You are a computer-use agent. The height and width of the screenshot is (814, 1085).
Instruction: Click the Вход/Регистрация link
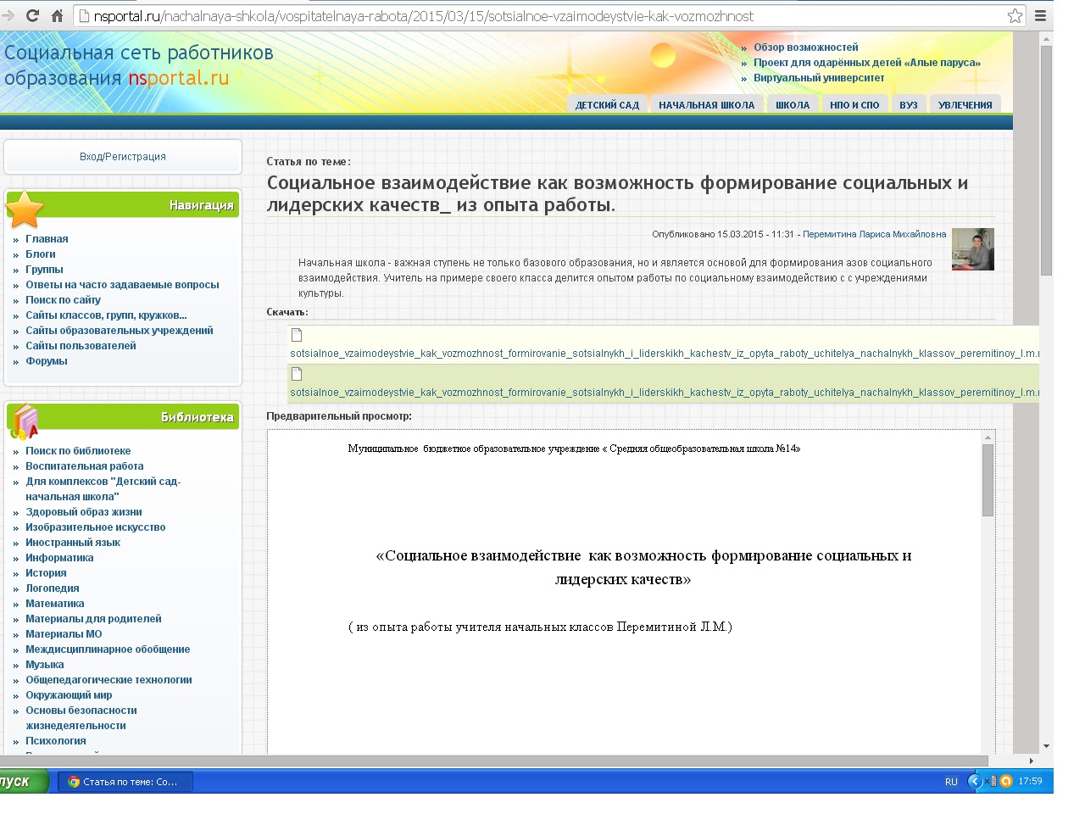click(123, 157)
